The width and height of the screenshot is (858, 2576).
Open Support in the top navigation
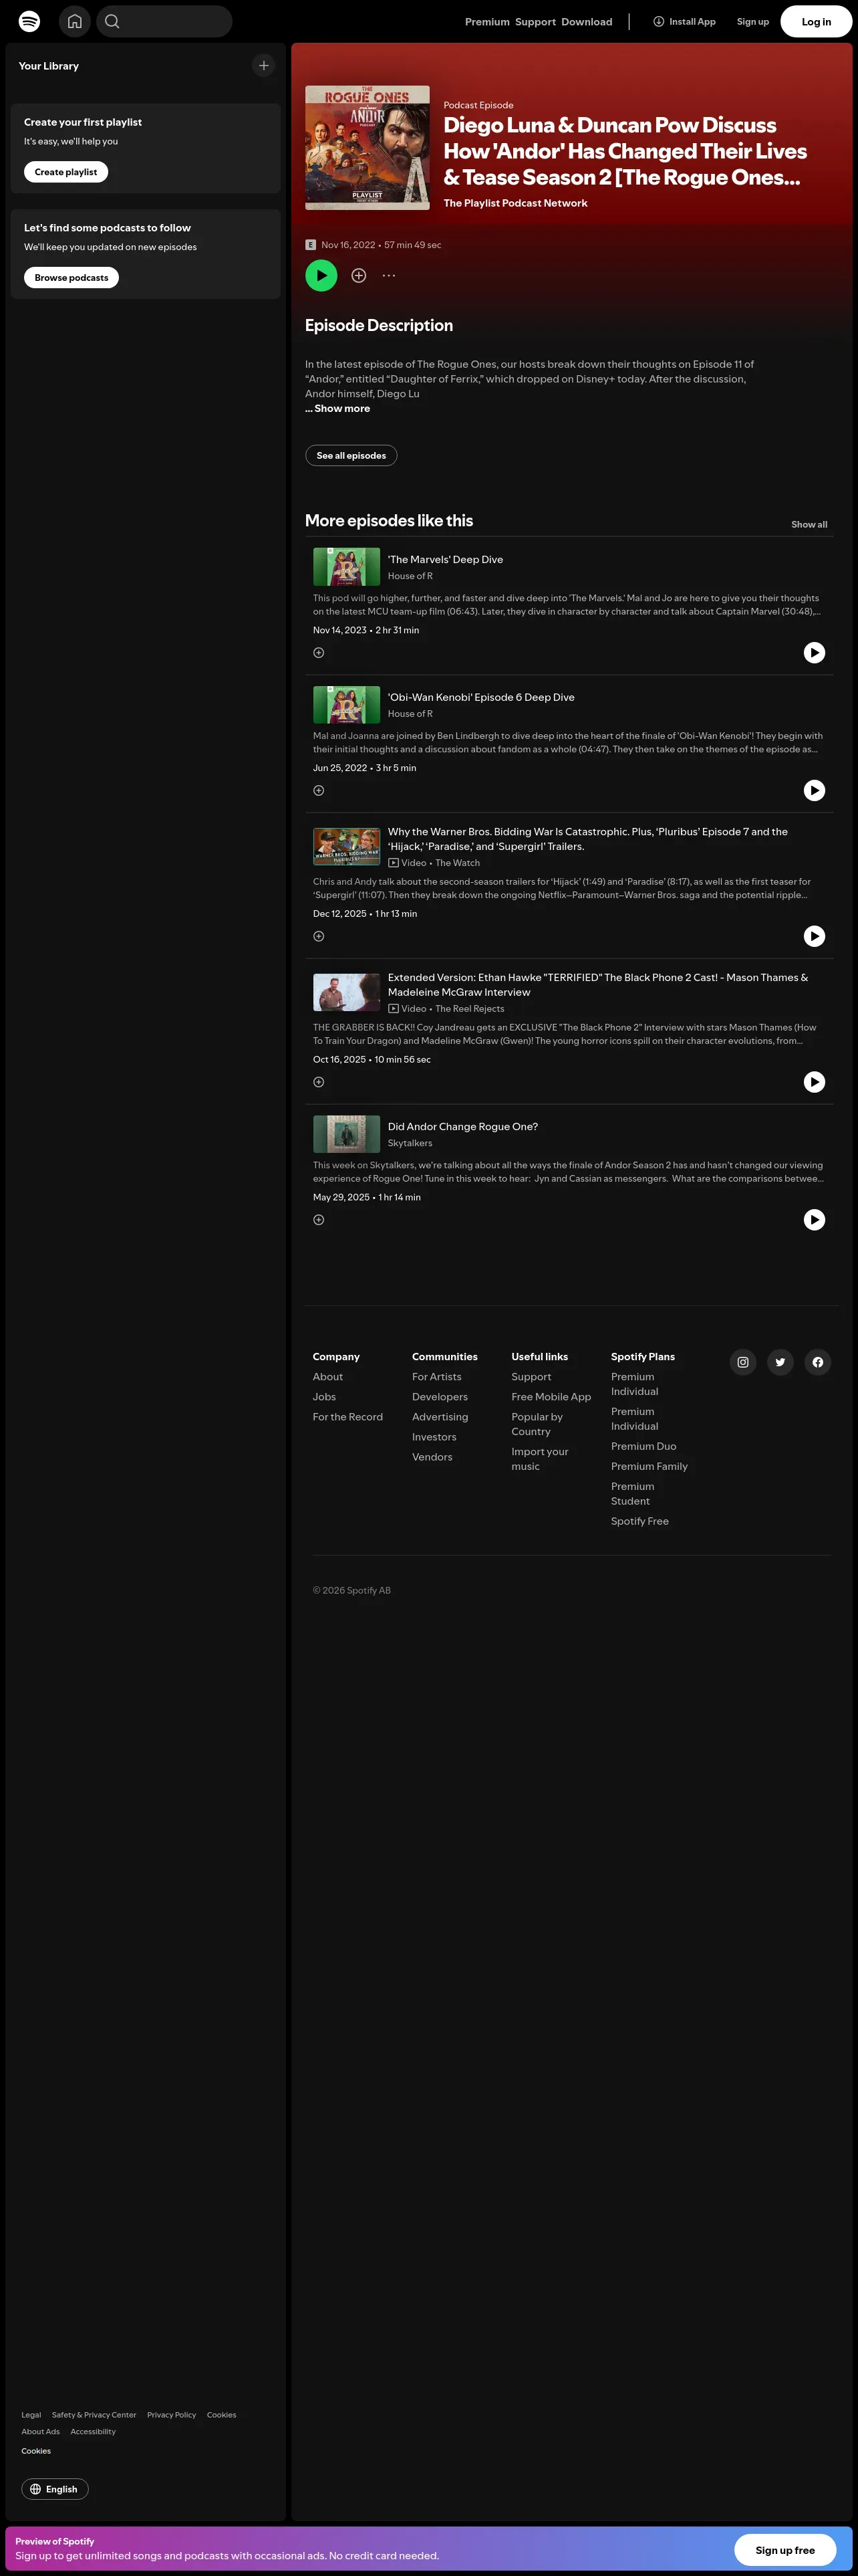(x=535, y=22)
